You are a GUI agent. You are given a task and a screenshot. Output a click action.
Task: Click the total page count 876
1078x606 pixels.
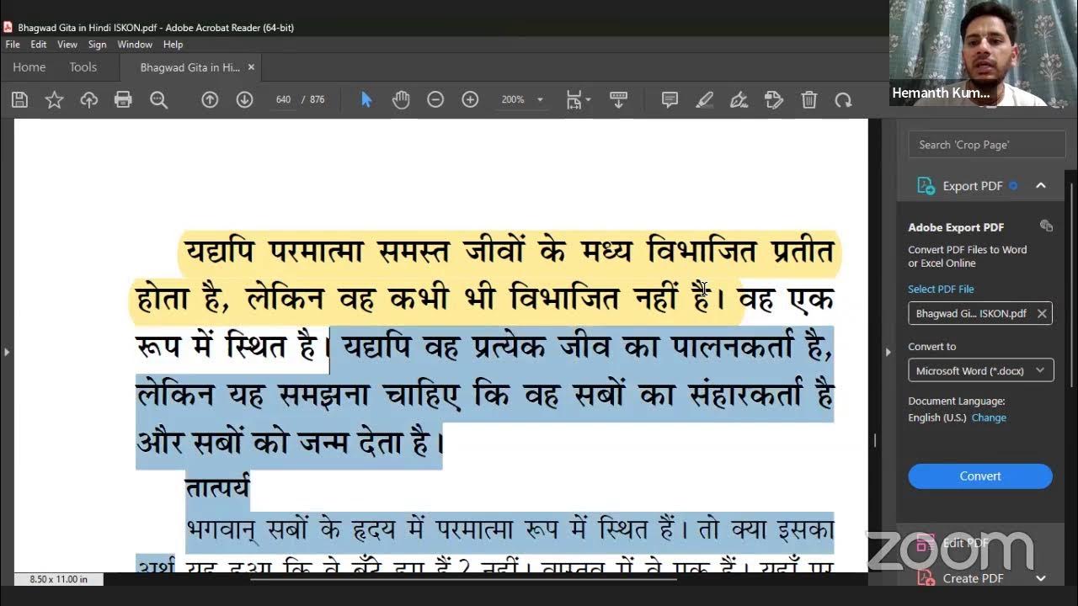point(318,100)
